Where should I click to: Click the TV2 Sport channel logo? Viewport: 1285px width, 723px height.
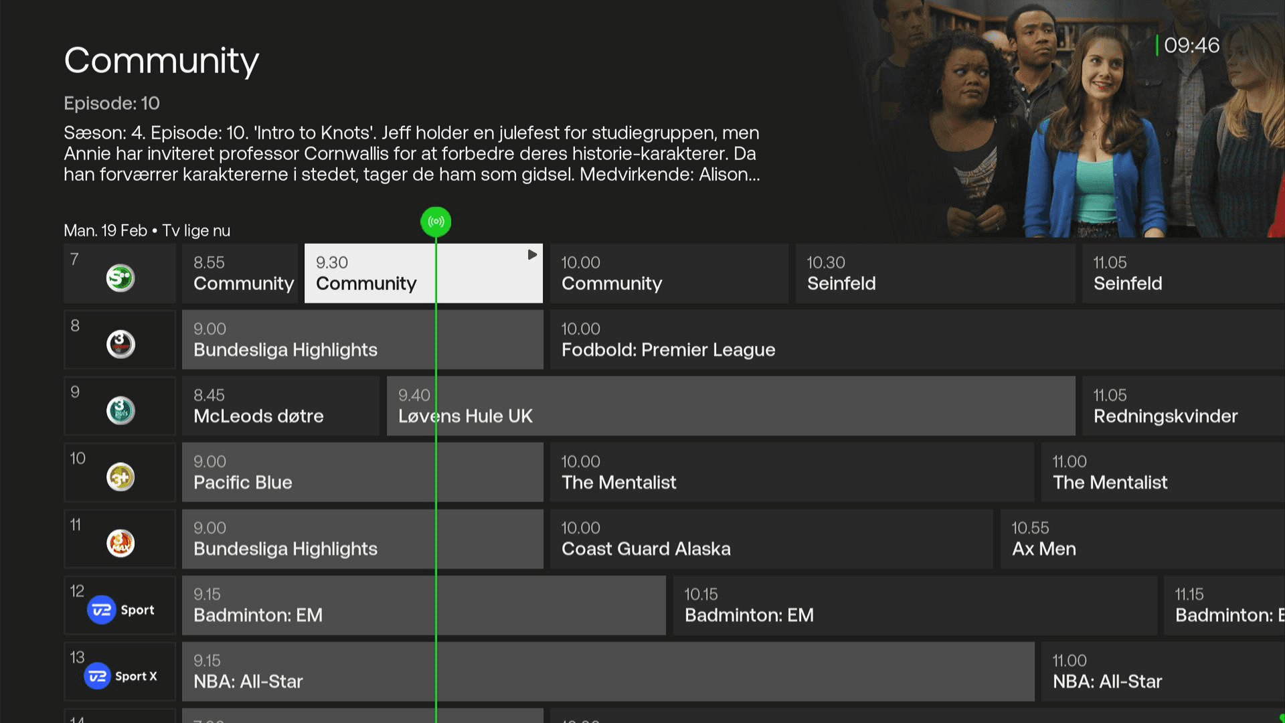pyautogui.click(x=119, y=609)
